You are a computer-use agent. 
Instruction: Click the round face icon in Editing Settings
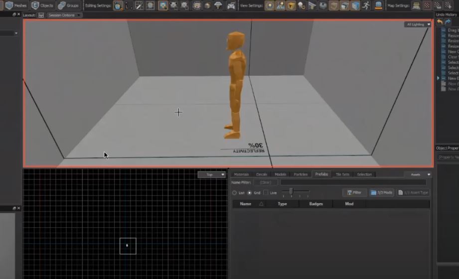click(197, 5)
